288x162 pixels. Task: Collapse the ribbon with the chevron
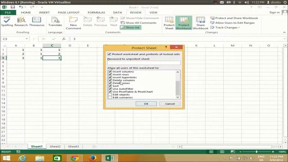284,32
